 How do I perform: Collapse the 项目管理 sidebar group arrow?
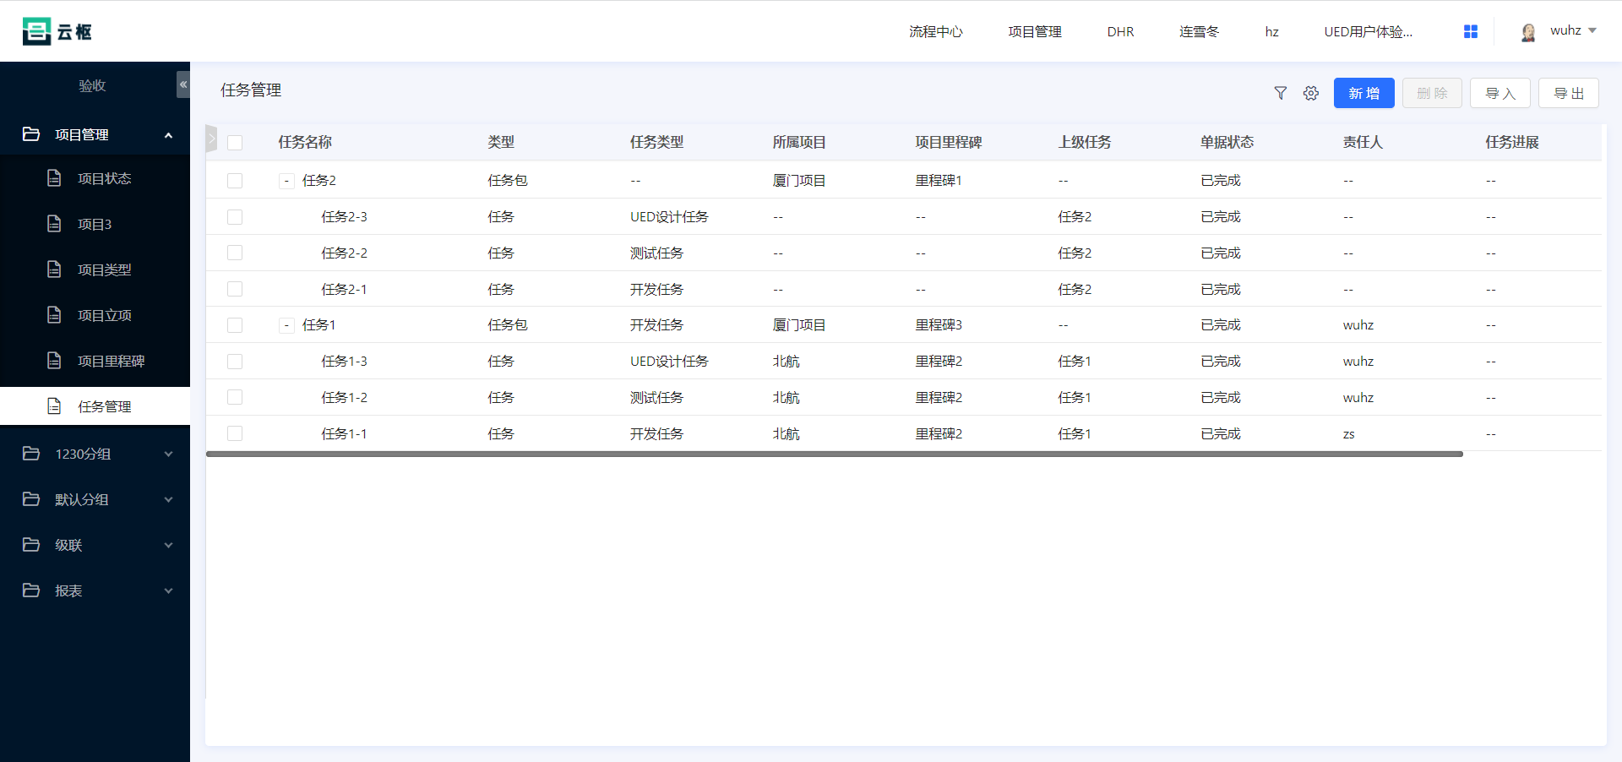(168, 135)
